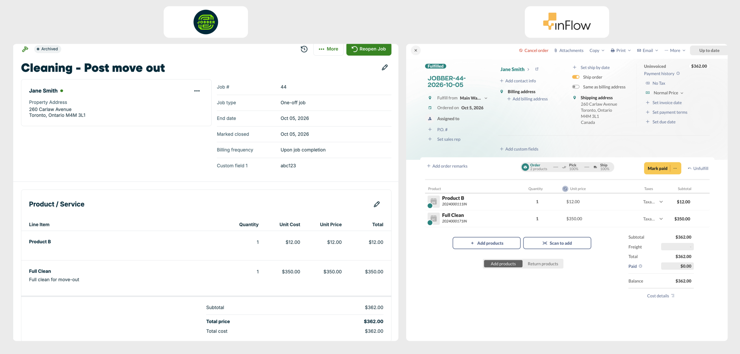Toggle Same as billing address switch
The image size is (740, 354).
pos(576,87)
